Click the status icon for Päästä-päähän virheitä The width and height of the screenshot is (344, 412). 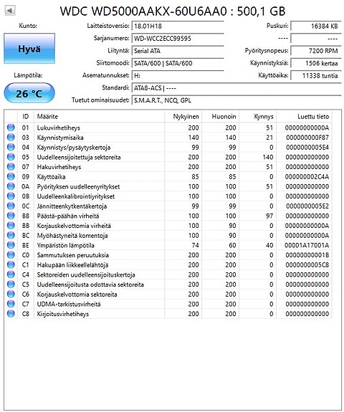click(x=11, y=216)
